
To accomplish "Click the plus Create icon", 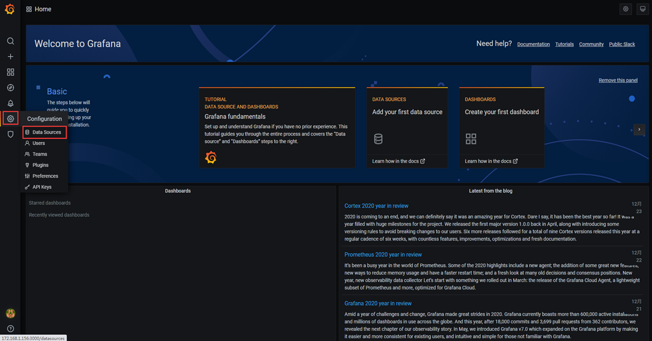I will coord(10,57).
